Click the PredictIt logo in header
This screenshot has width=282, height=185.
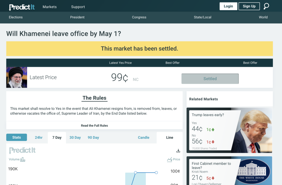22,7
